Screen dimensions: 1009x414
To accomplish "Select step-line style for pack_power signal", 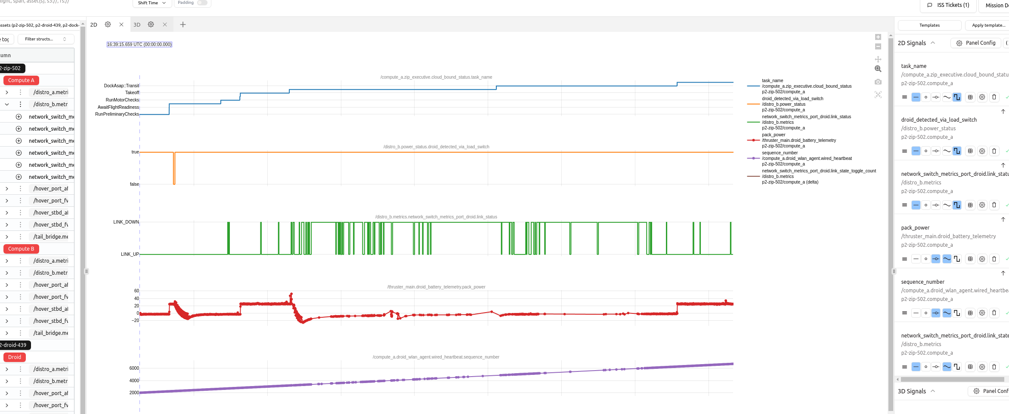I will (957, 259).
